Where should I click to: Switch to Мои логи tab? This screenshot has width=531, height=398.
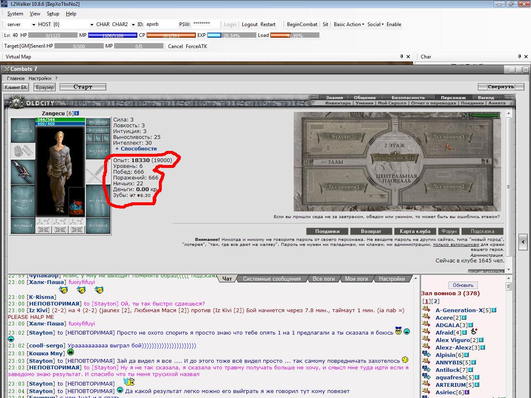click(x=356, y=279)
